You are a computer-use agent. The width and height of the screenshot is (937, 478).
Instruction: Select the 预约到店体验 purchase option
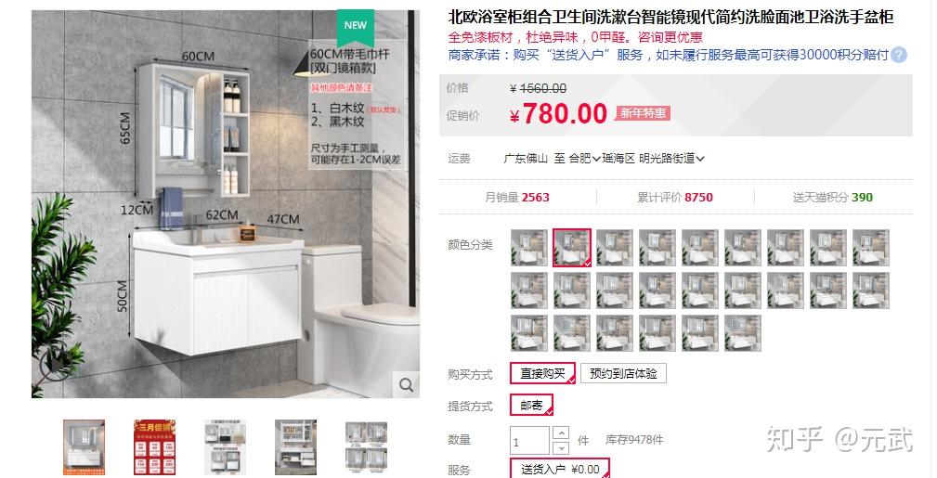click(x=623, y=373)
